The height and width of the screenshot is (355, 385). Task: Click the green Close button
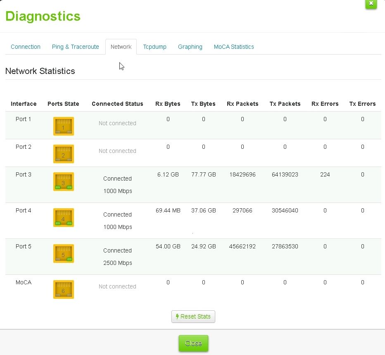(x=193, y=343)
